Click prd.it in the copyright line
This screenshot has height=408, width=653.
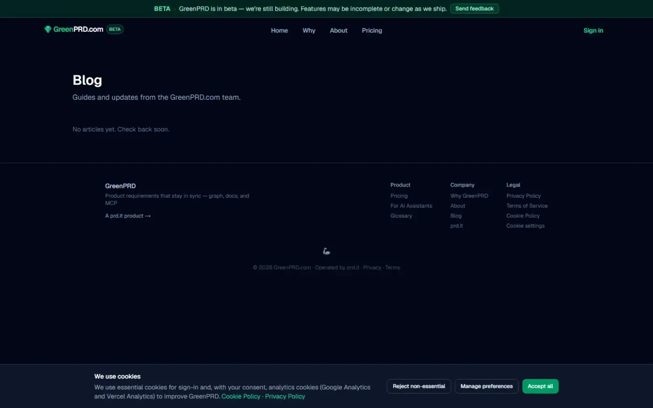[x=353, y=268]
